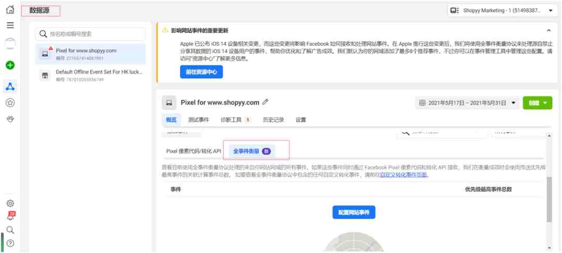
Task: Click the pencil edit icon beside pixel name
Action: [265, 102]
